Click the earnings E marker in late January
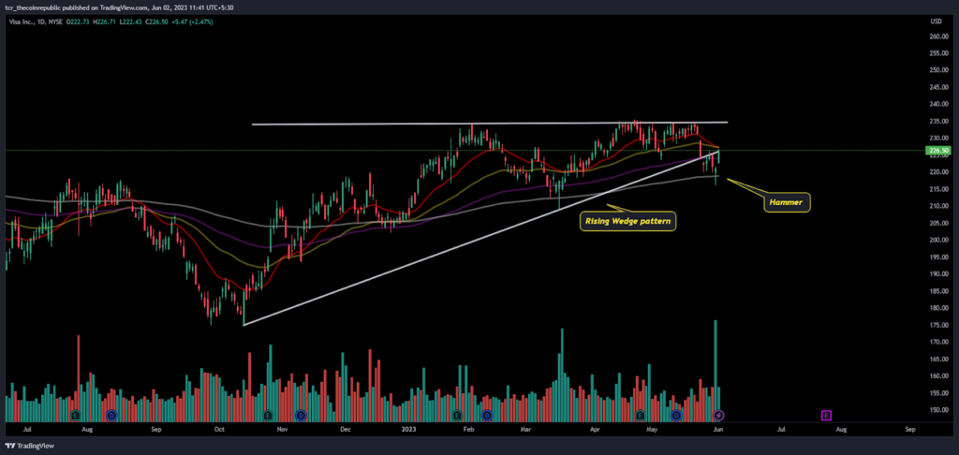Image resolution: width=959 pixels, height=455 pixels. pos(457,416)
